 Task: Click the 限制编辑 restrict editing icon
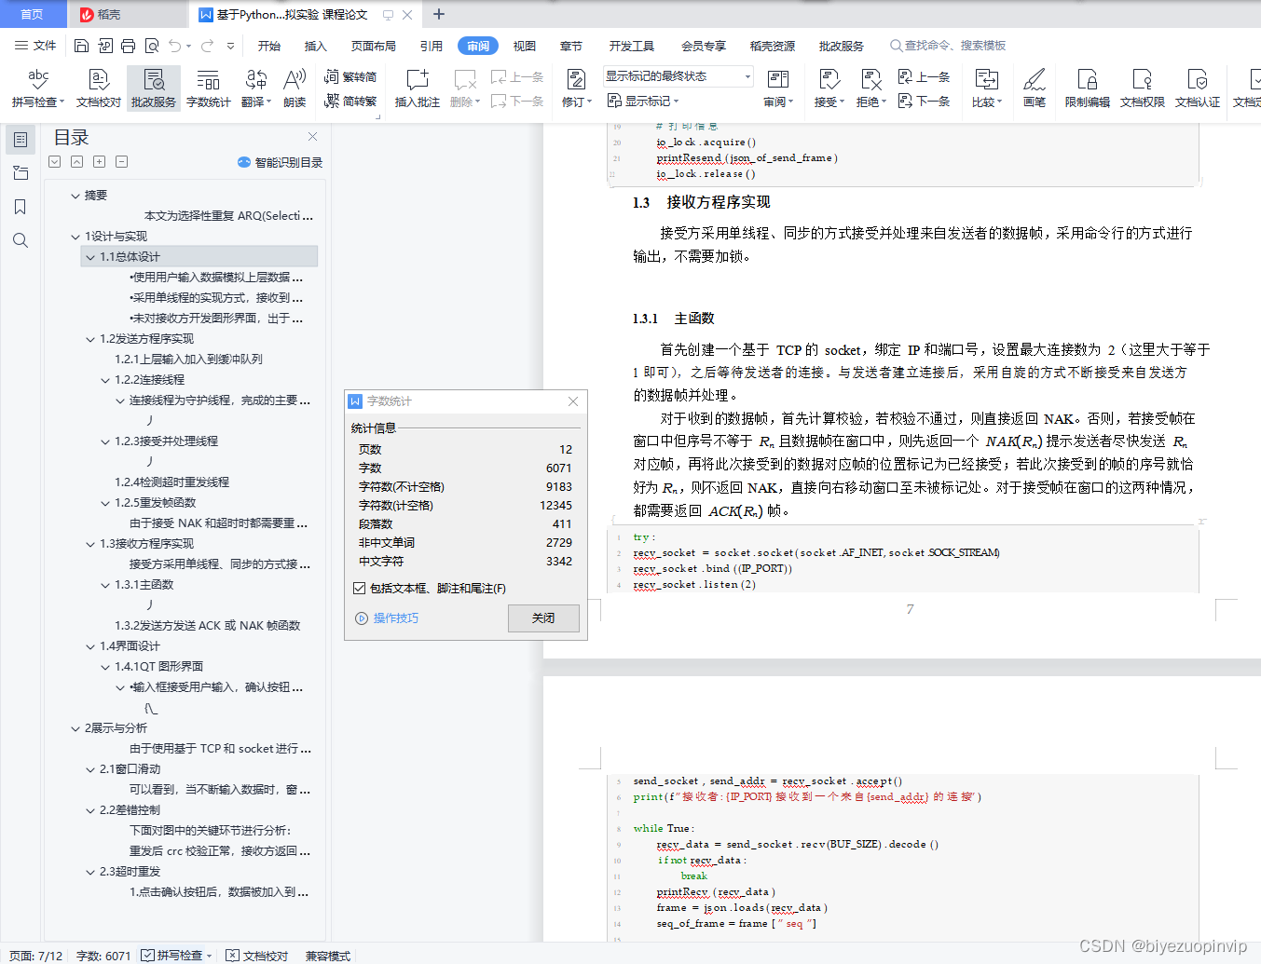point(1087,88)
